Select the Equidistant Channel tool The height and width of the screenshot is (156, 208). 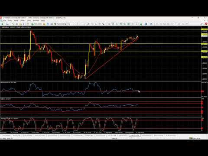88,24
